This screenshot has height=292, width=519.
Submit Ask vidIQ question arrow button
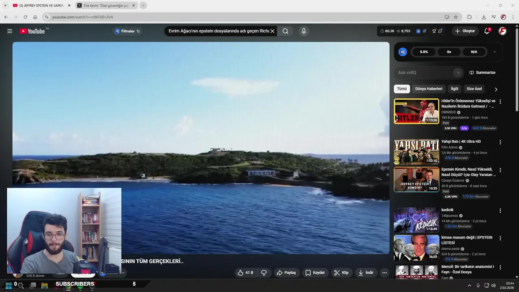pyautogui.click(x=458, y=73)
